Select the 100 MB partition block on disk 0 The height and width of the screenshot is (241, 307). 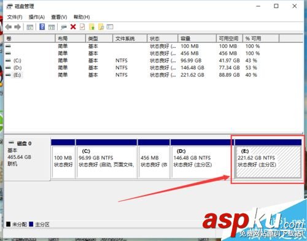tap(63, 159)
